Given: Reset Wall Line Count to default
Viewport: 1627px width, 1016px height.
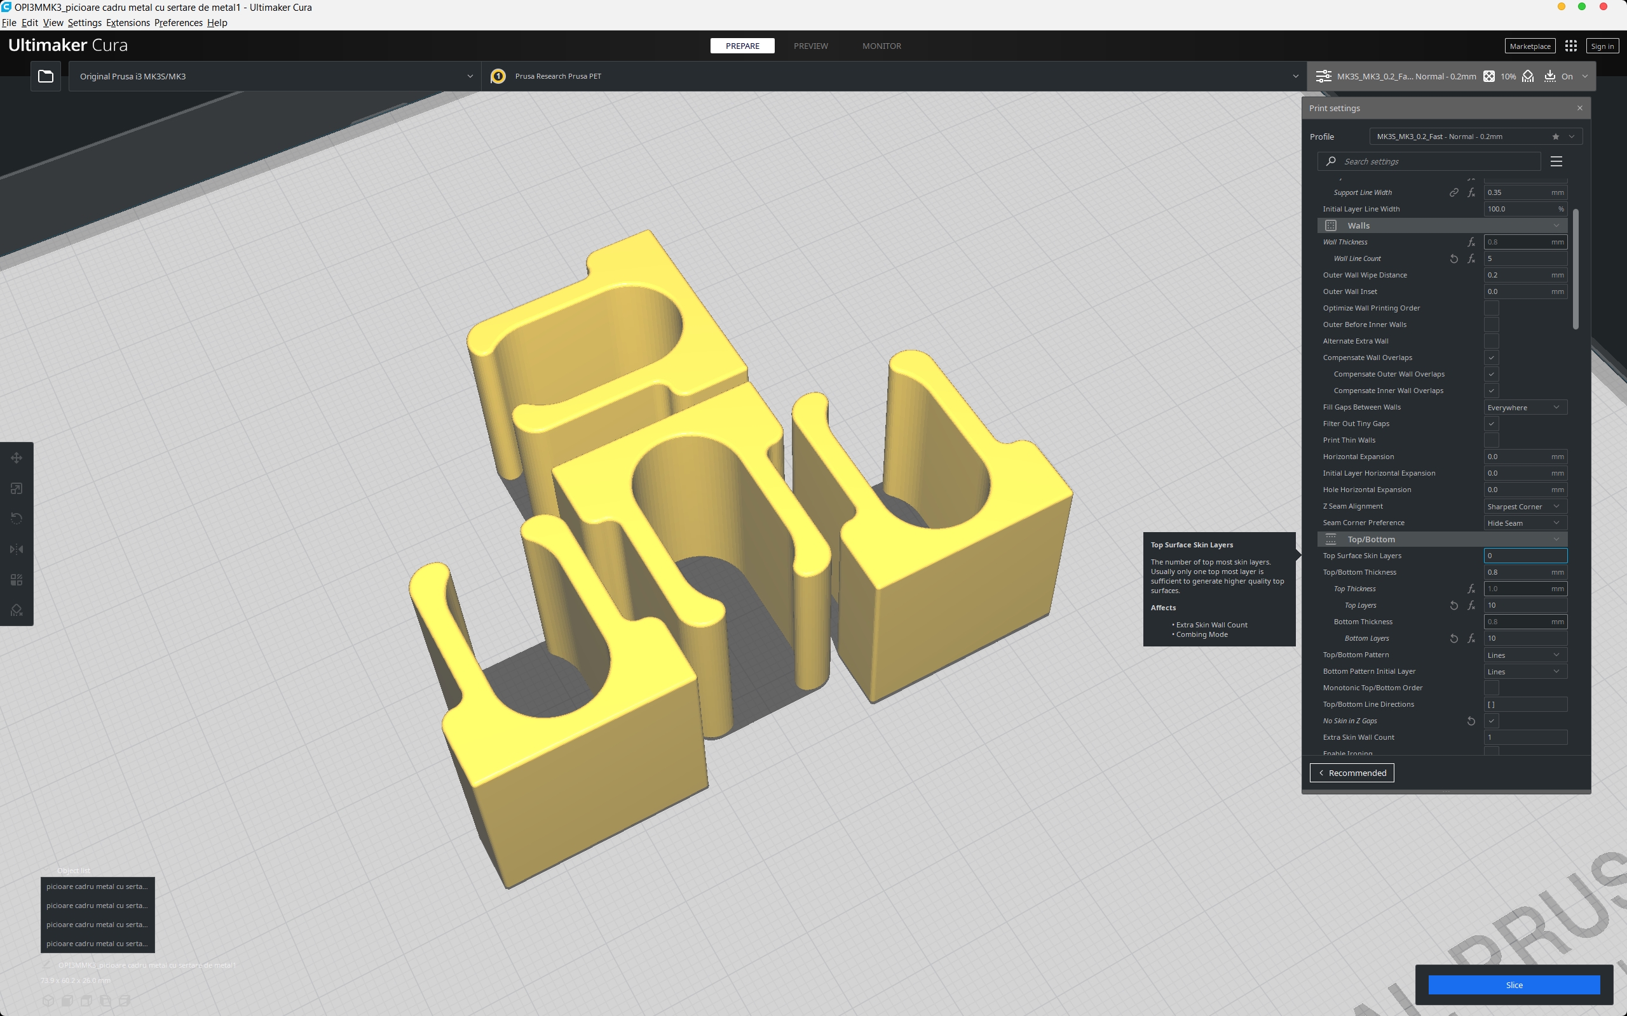Looking at the screenshot, I should click(1453, 258).
